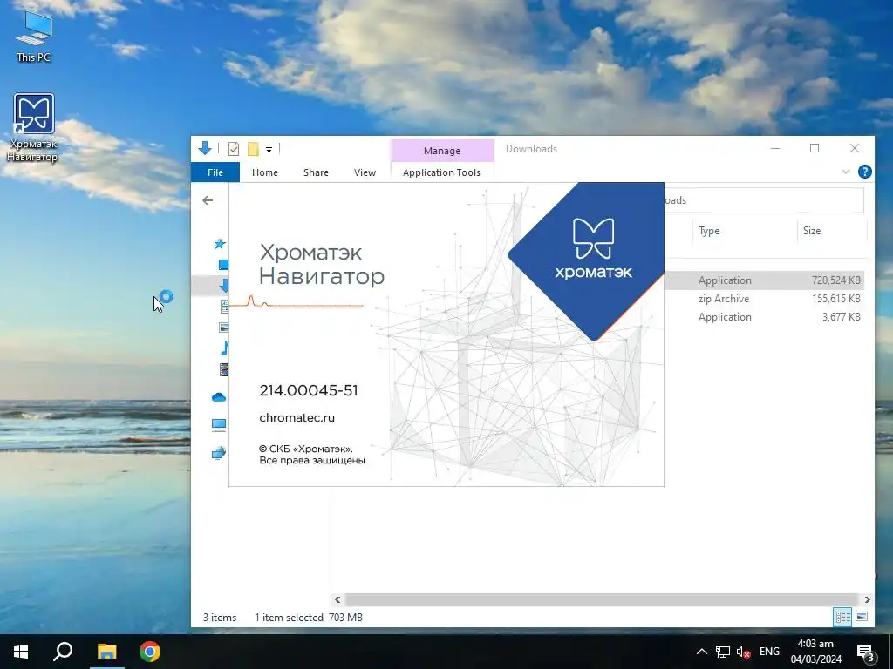Go back with the Explorer back arrow
893x669 pixels.
tap(208, 200)
